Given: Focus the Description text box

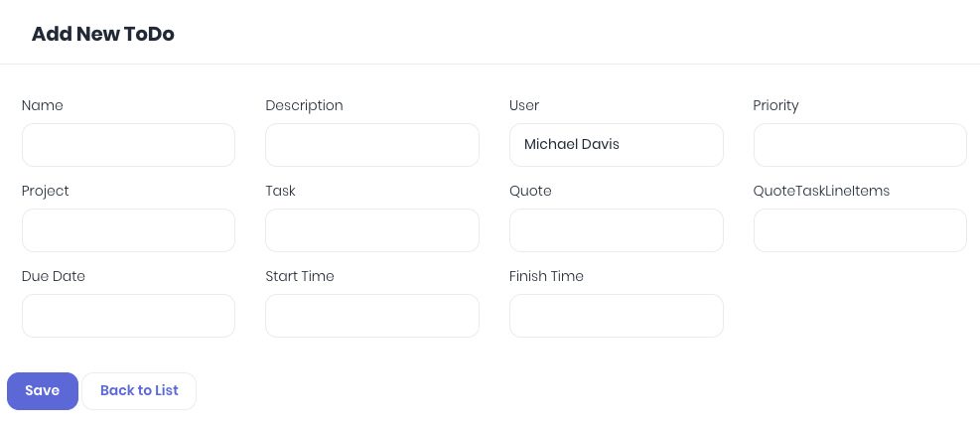Looking at the screenshot, I should pos(372,145).
